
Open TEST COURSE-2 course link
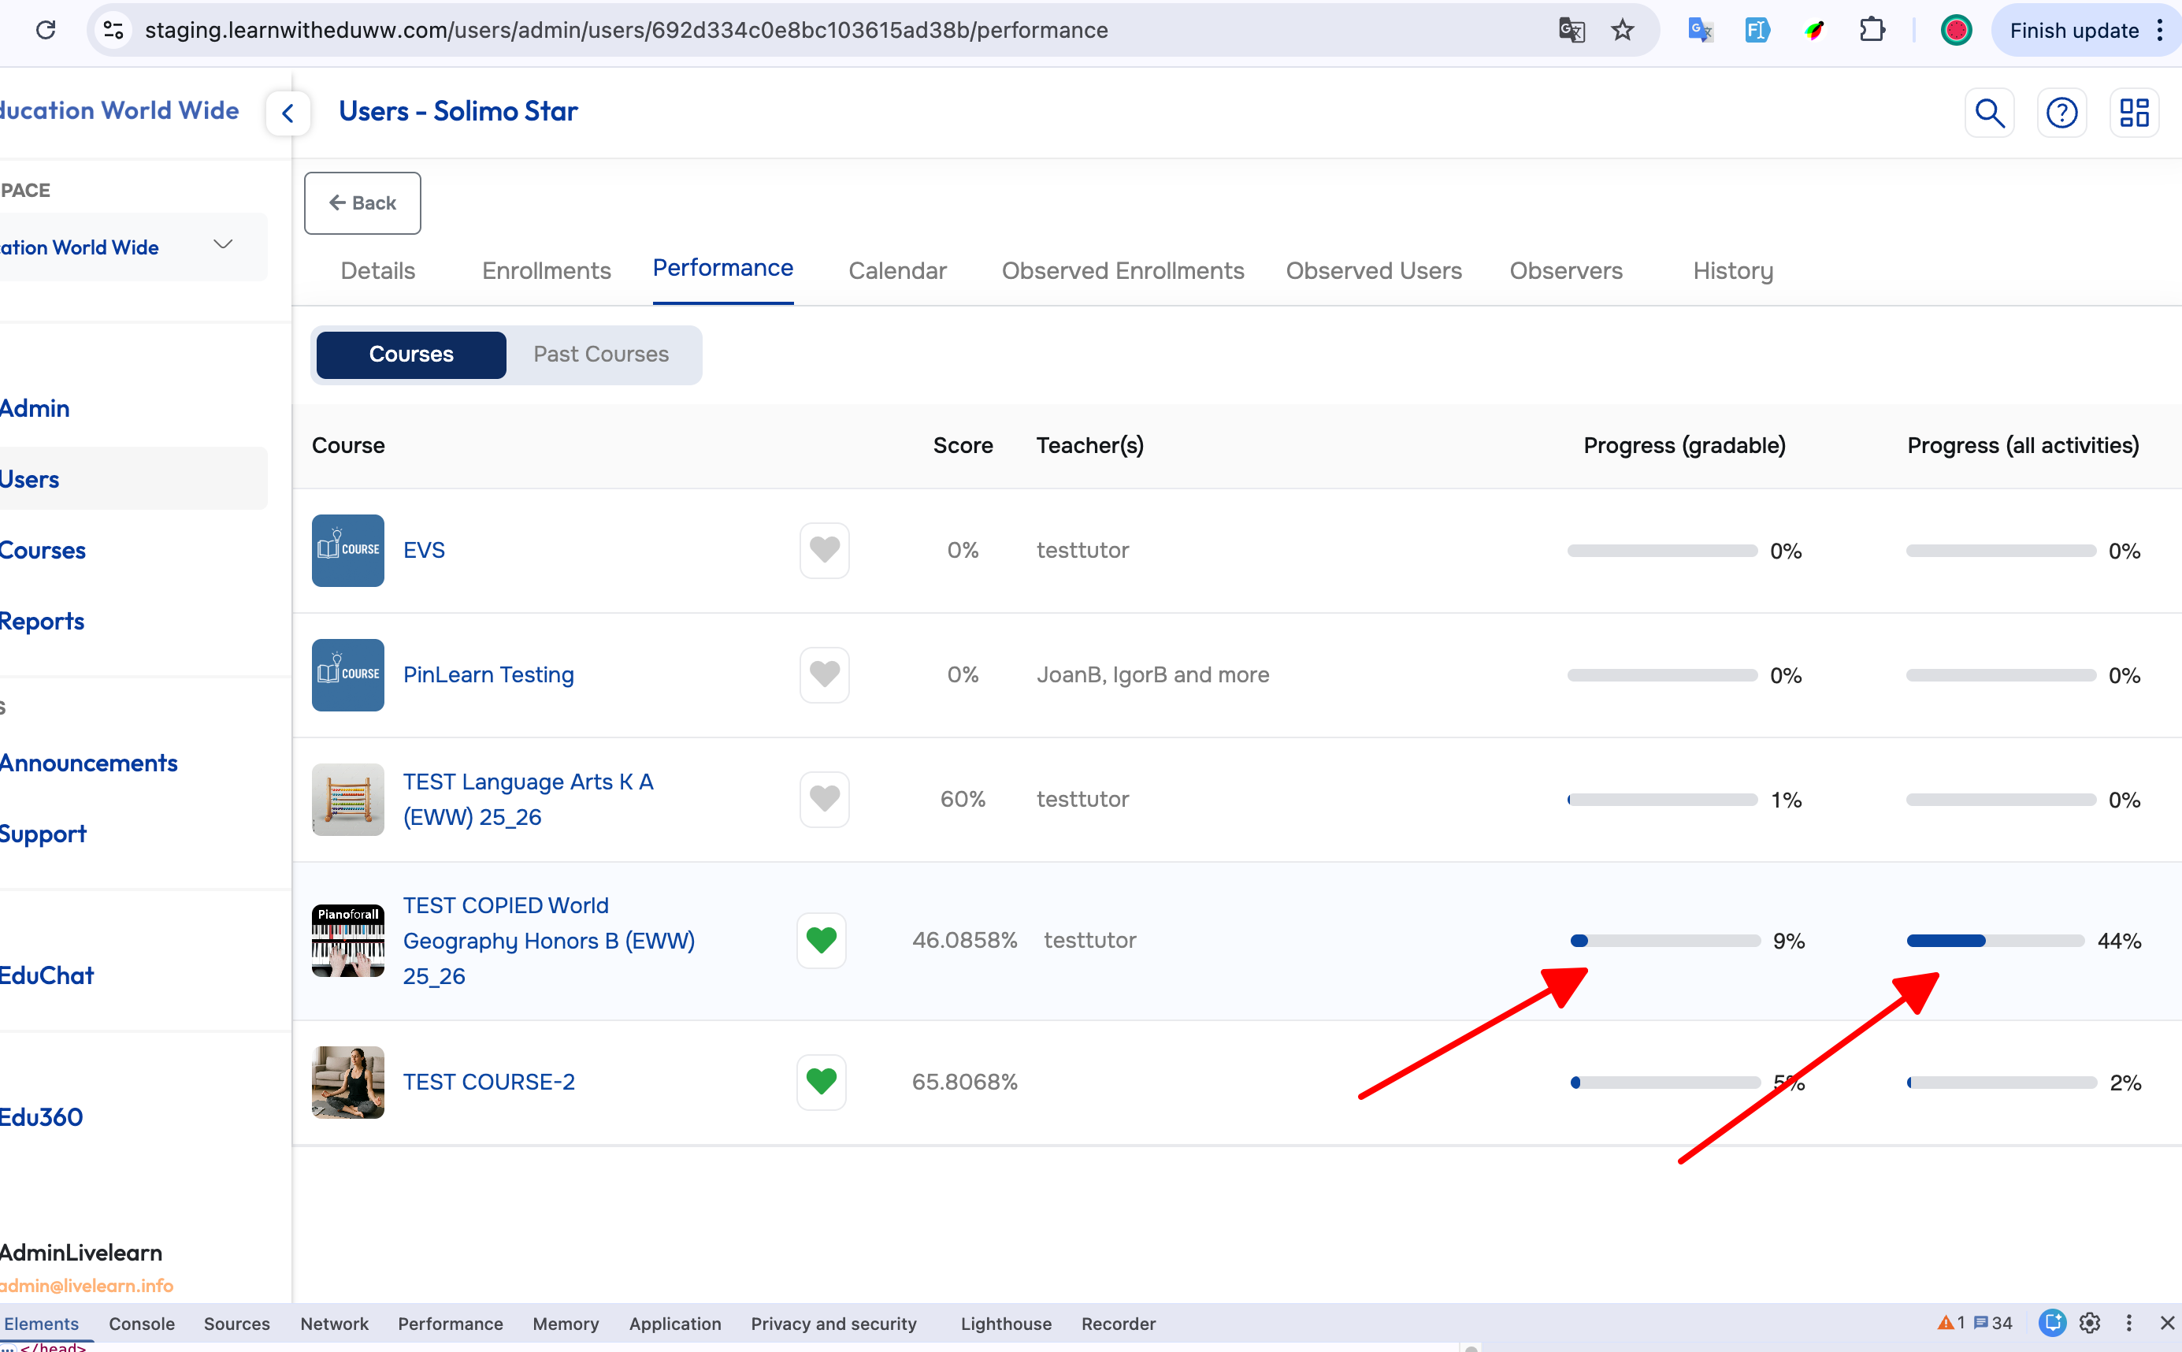[x=488, y=1082]
